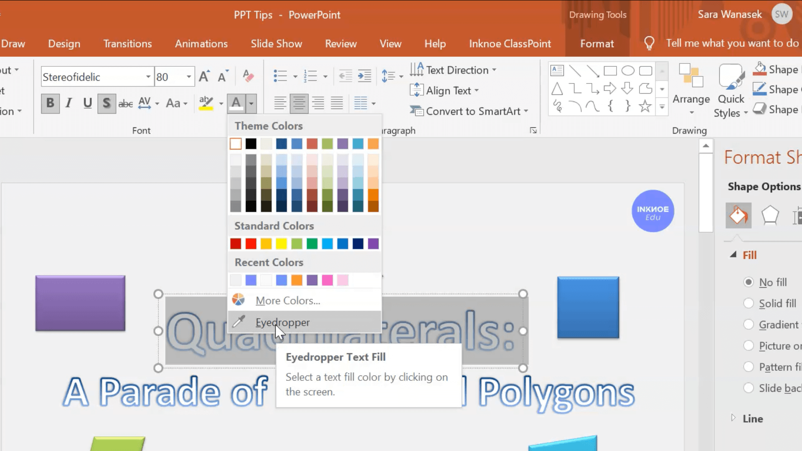
Task: Click the Inknoe ClassPoint menu item
Action: [x=510, y=43]
